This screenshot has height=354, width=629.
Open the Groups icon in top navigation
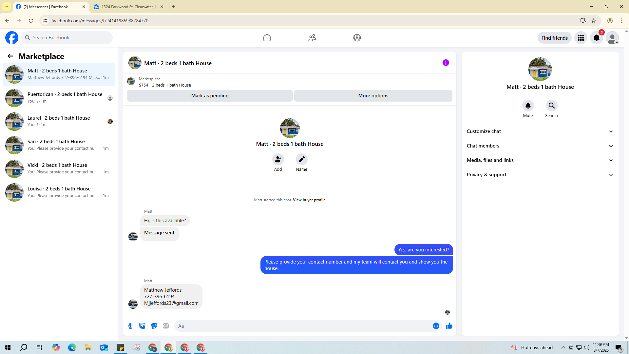tap(357, 38)
